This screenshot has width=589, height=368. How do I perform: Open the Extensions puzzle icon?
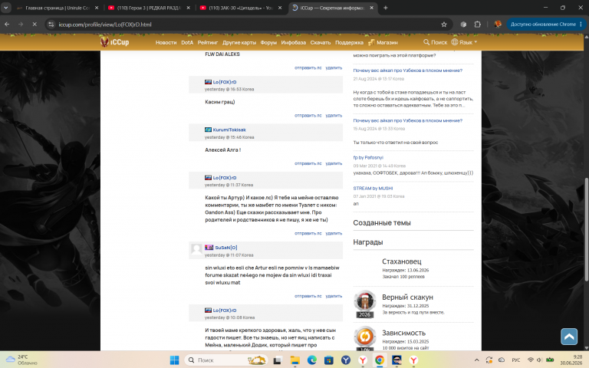click(x=478, y=25)
